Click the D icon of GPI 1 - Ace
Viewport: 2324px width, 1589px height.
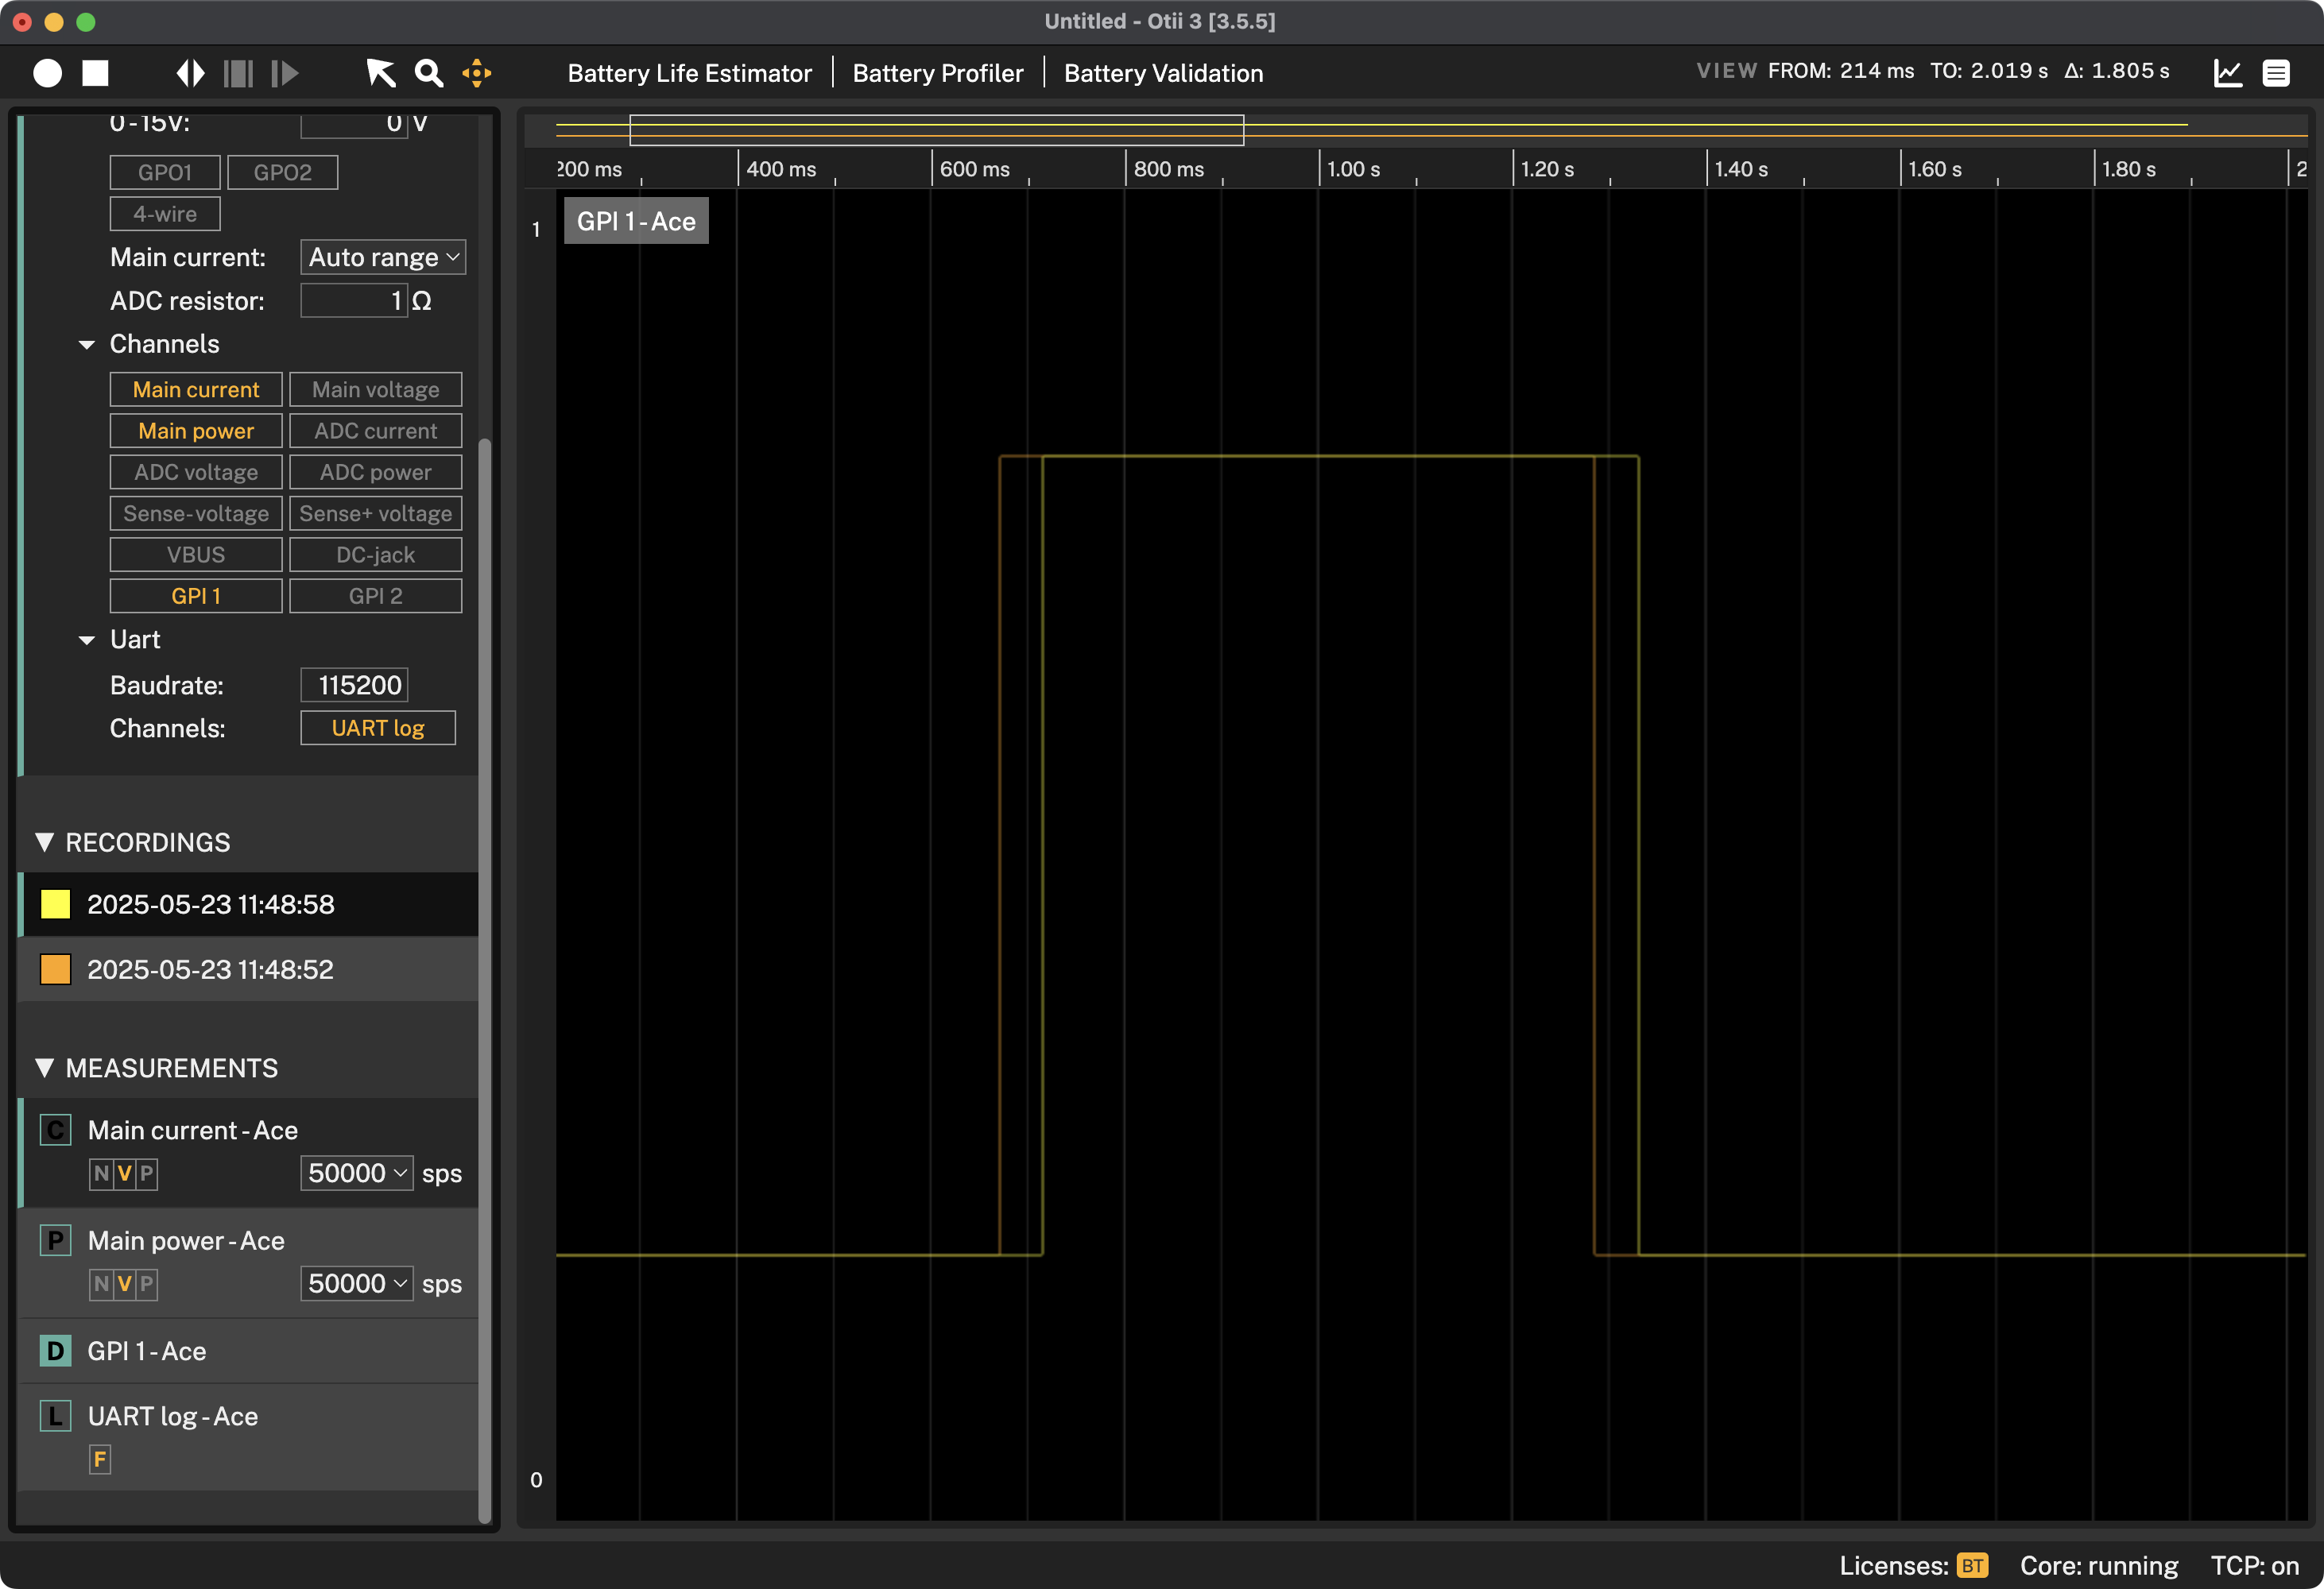pos(55,1350)
